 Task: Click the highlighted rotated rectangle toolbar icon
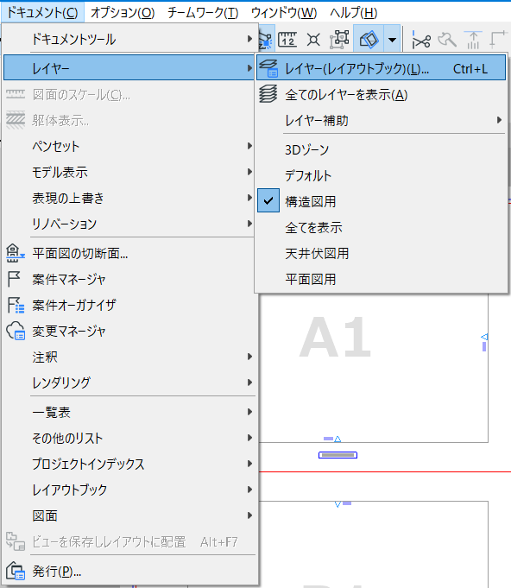click(369, 40)
